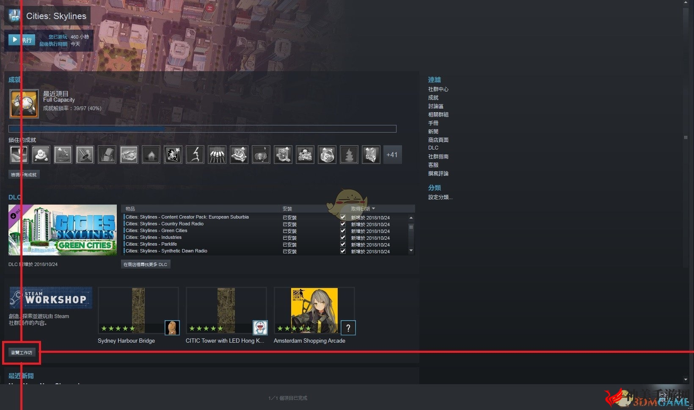
Task: Click 在商店裡尋找更多 DLC button
Action: tap(146, 264)
